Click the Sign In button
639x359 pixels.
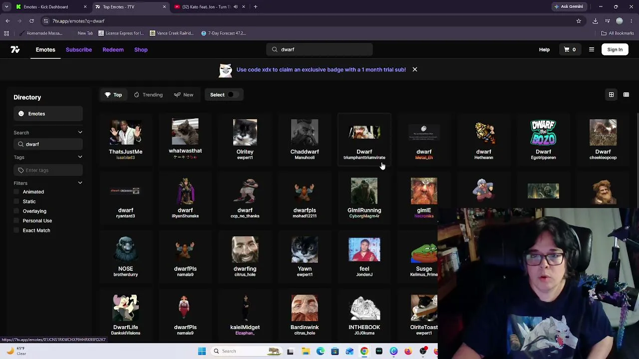(615, 49)
